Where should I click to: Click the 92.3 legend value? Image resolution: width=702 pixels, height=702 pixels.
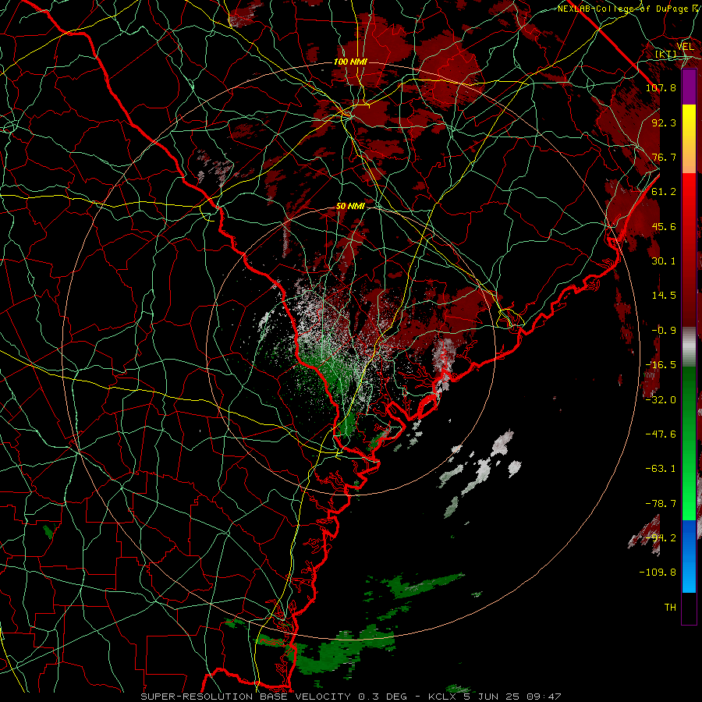coord(664,122)
